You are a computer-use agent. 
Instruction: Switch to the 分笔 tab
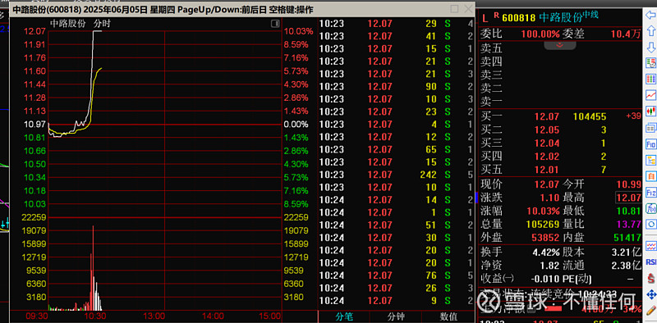click(344, 316)
